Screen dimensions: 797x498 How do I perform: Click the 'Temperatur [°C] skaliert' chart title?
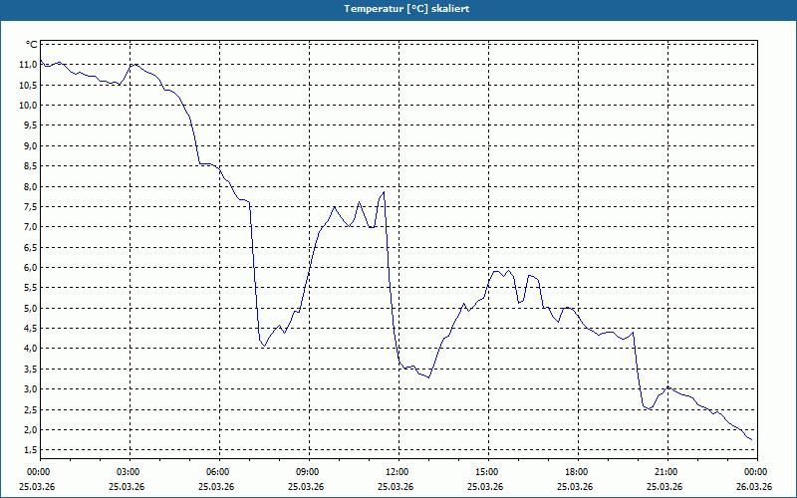[406, 9]
